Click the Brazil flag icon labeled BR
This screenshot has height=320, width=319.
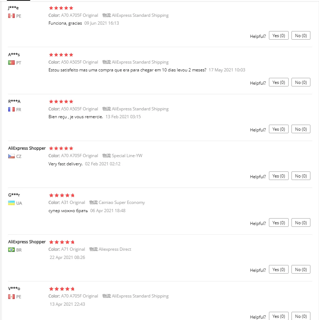[x=11, y=250]
